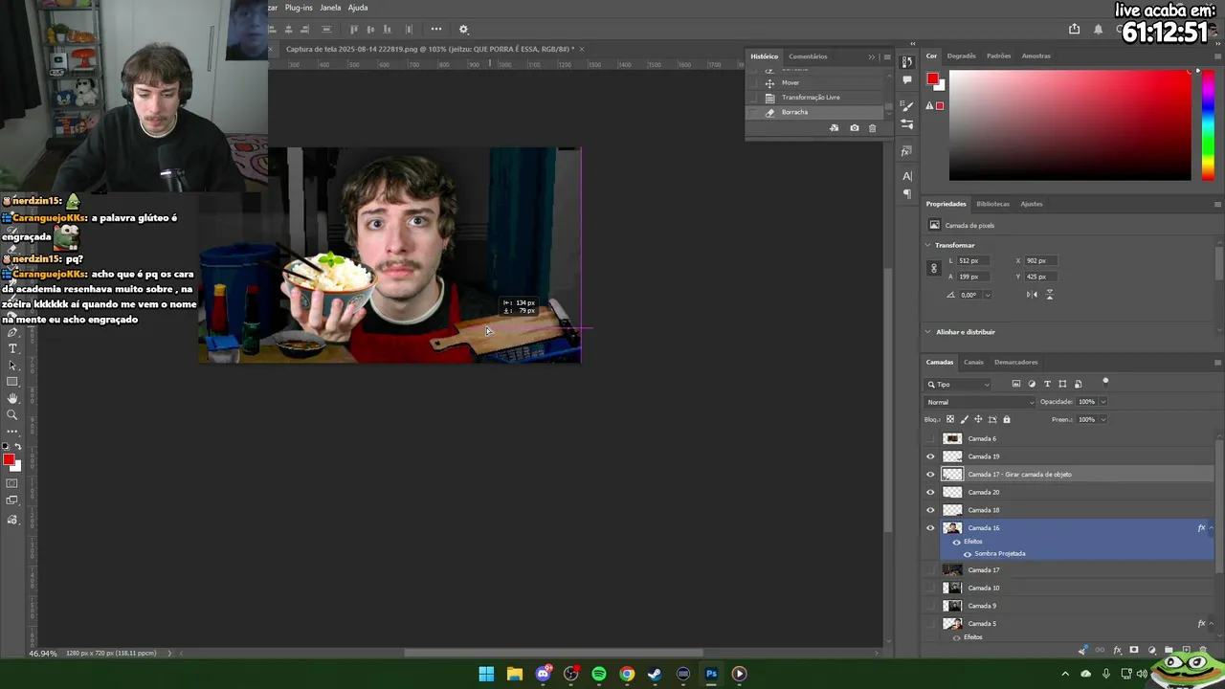Screen dimensions: 1225x689
Task: Open the notifications bell
Action: click(x=1098, y=30)
